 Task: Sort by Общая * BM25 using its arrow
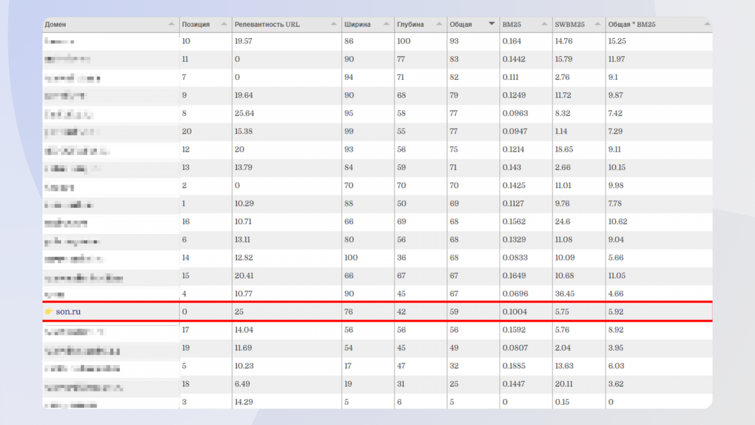click(x=707, y=24)
